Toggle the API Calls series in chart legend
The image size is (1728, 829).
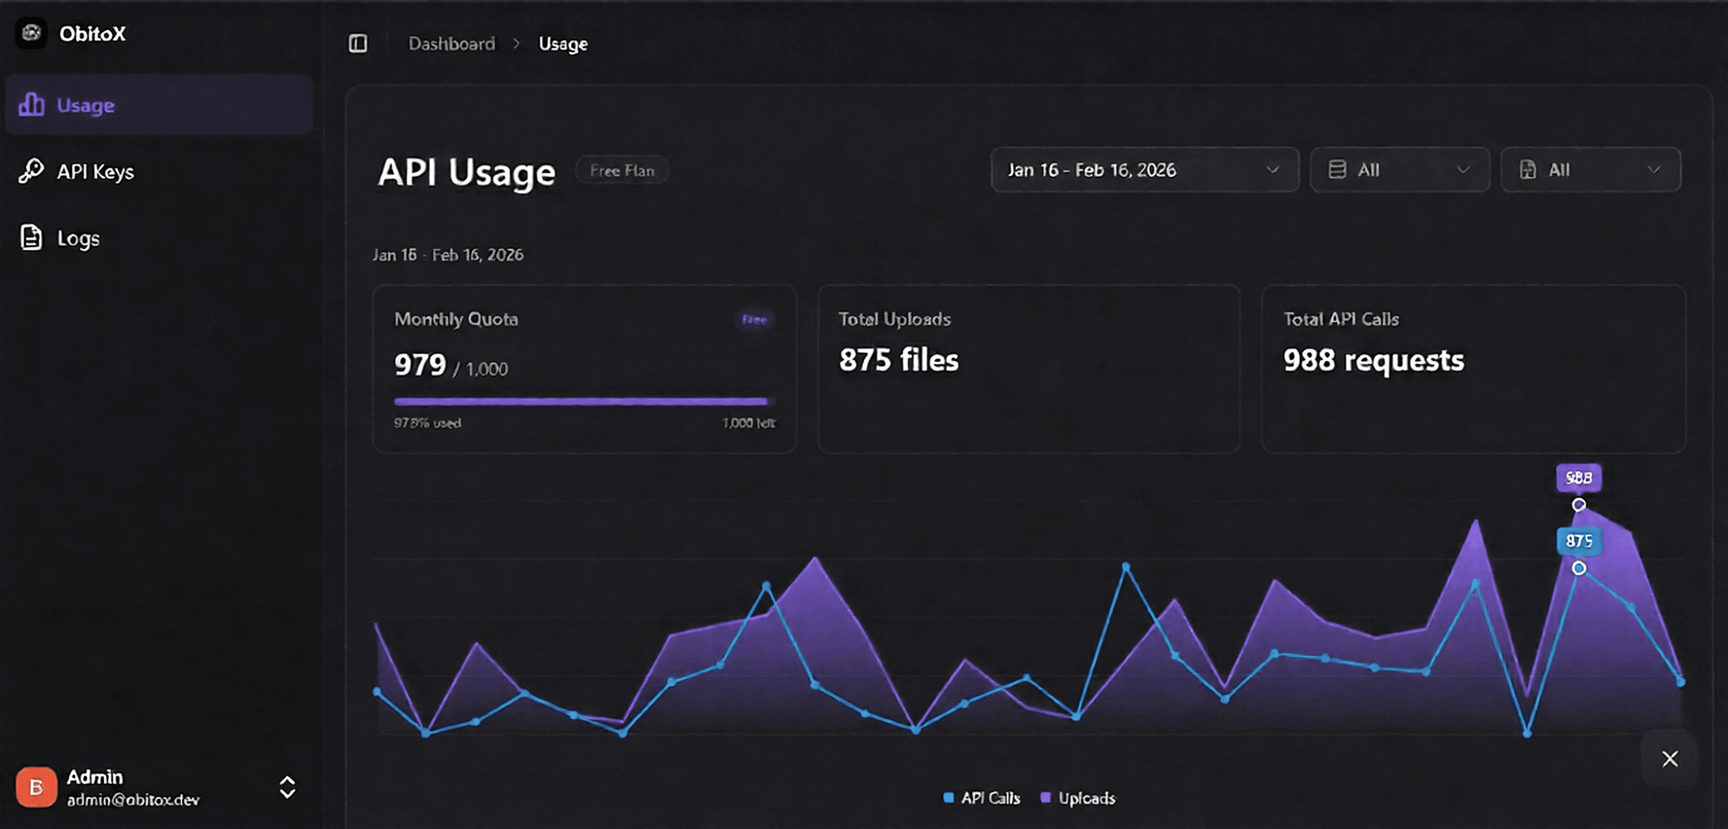pyautogui.click(x=982, y=798)
